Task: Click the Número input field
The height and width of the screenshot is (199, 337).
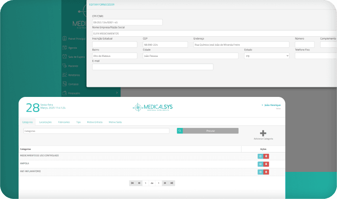Action: click(x=305, y=44)
